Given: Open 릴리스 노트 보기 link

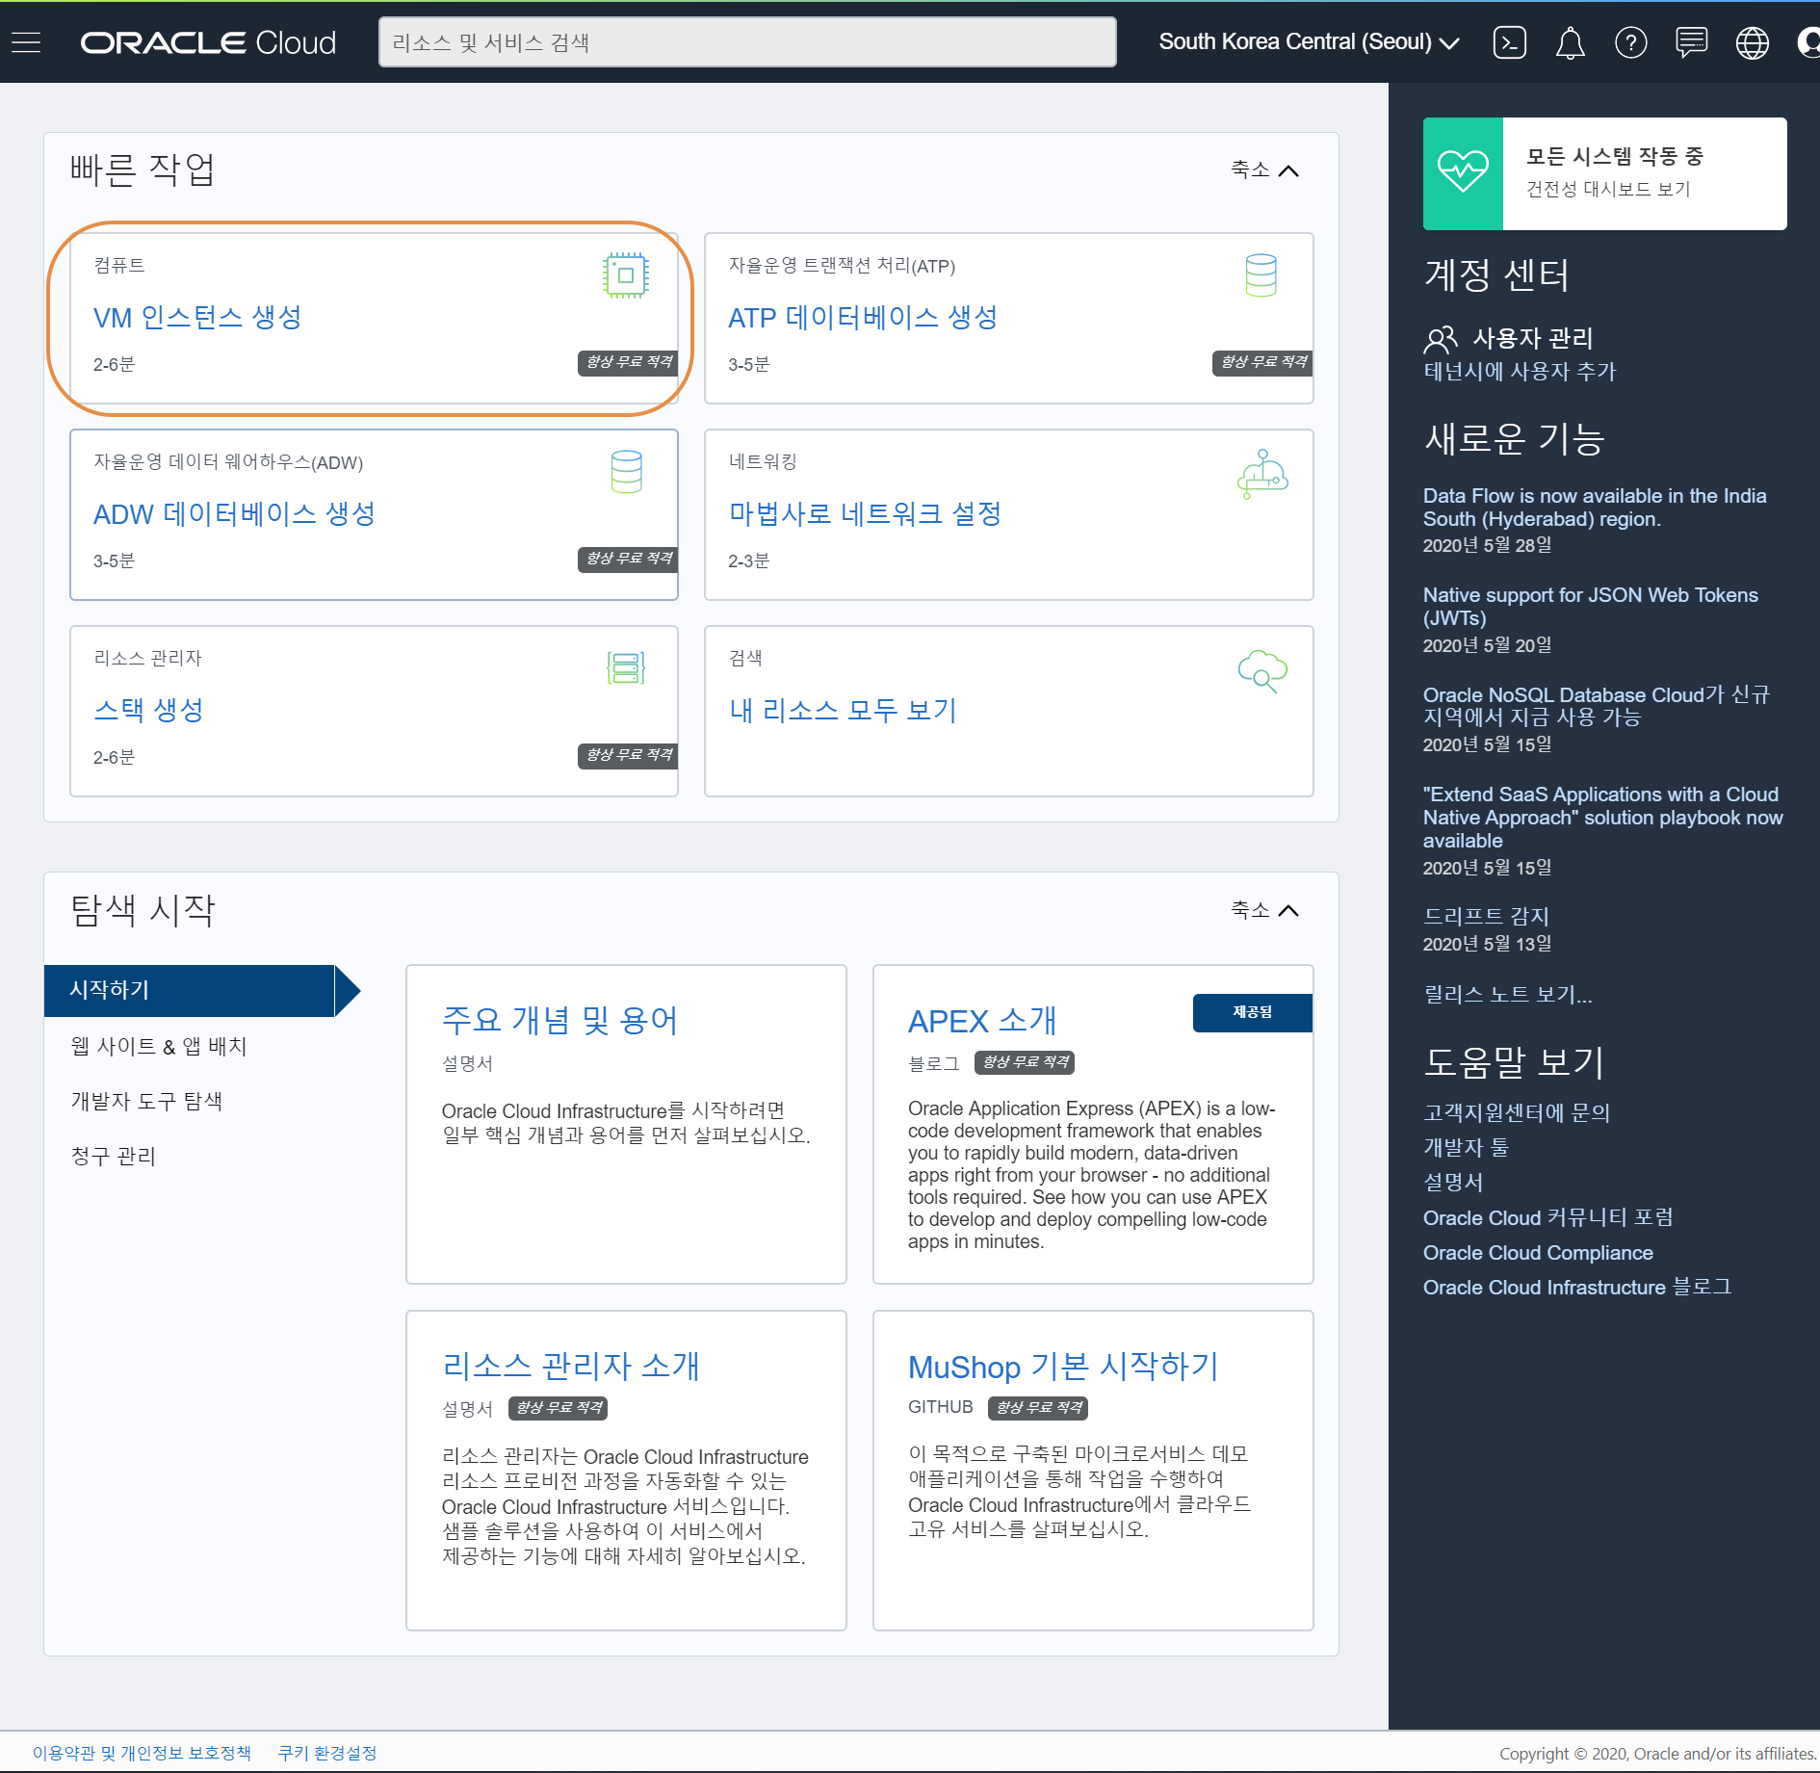Looking at the screenshot, I should click(x=1508, y=995).
